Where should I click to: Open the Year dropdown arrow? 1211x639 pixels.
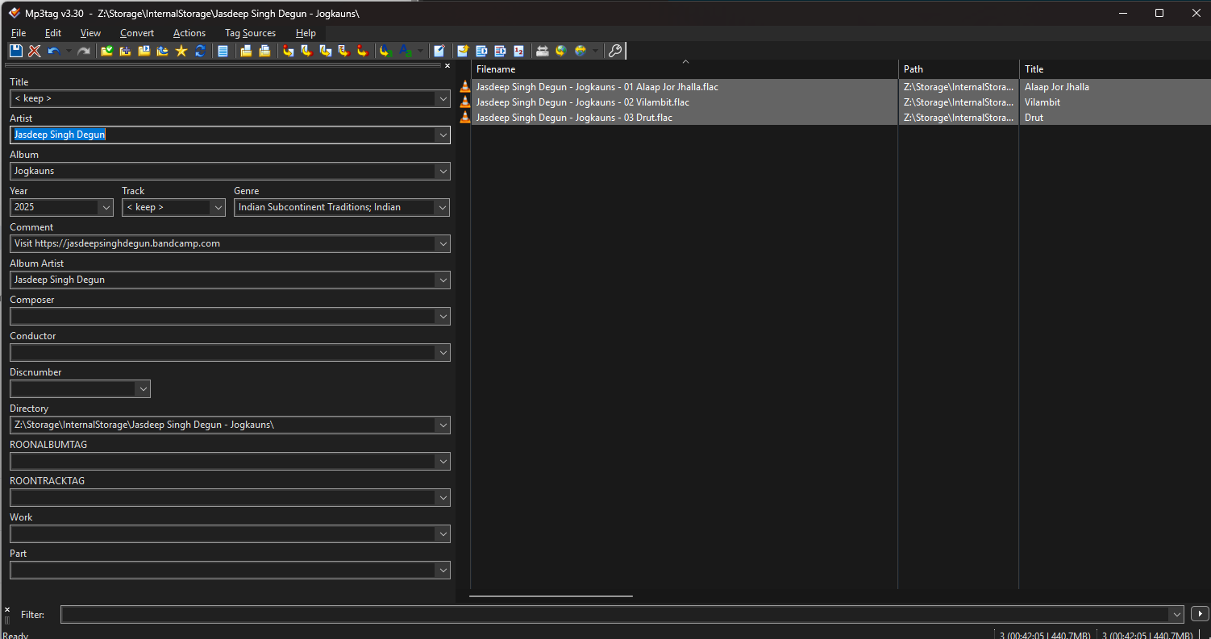coord(106,208)
